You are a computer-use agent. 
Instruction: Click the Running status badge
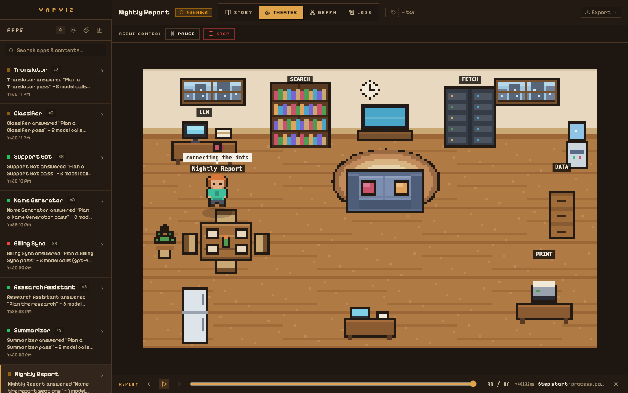point(194,12)
